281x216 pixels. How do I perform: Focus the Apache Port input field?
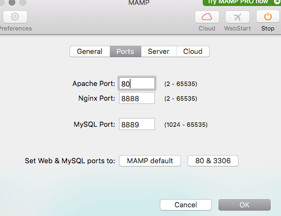(137, 83)
